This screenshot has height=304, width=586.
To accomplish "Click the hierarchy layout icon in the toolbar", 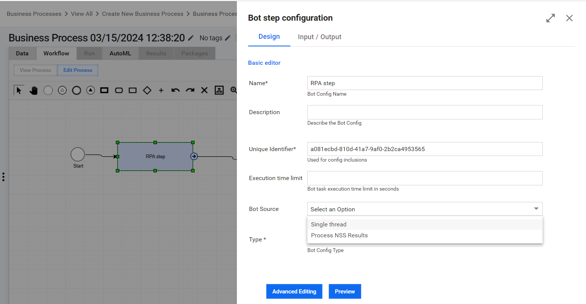I will (219, 90).
